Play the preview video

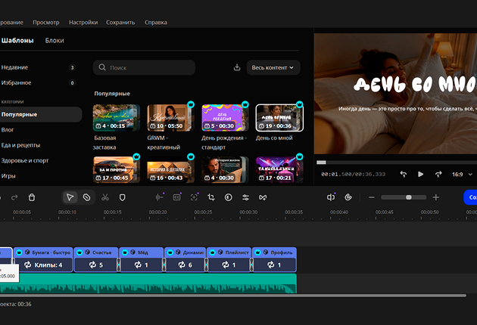421,174
